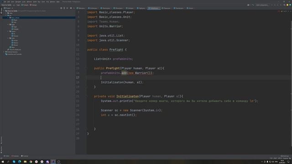Viewport: 292px width, 164px height.
Task: Open the Navigate menu
Action: (18, 2)
